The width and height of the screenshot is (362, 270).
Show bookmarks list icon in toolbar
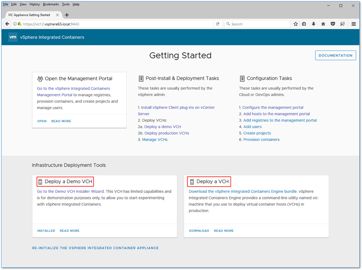pos(304,24)
